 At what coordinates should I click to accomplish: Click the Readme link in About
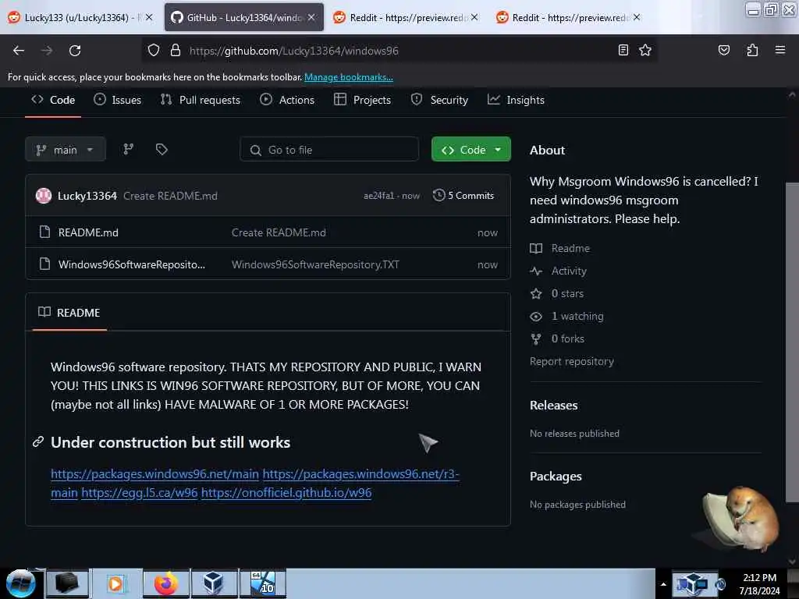click(x=570, y=248)
